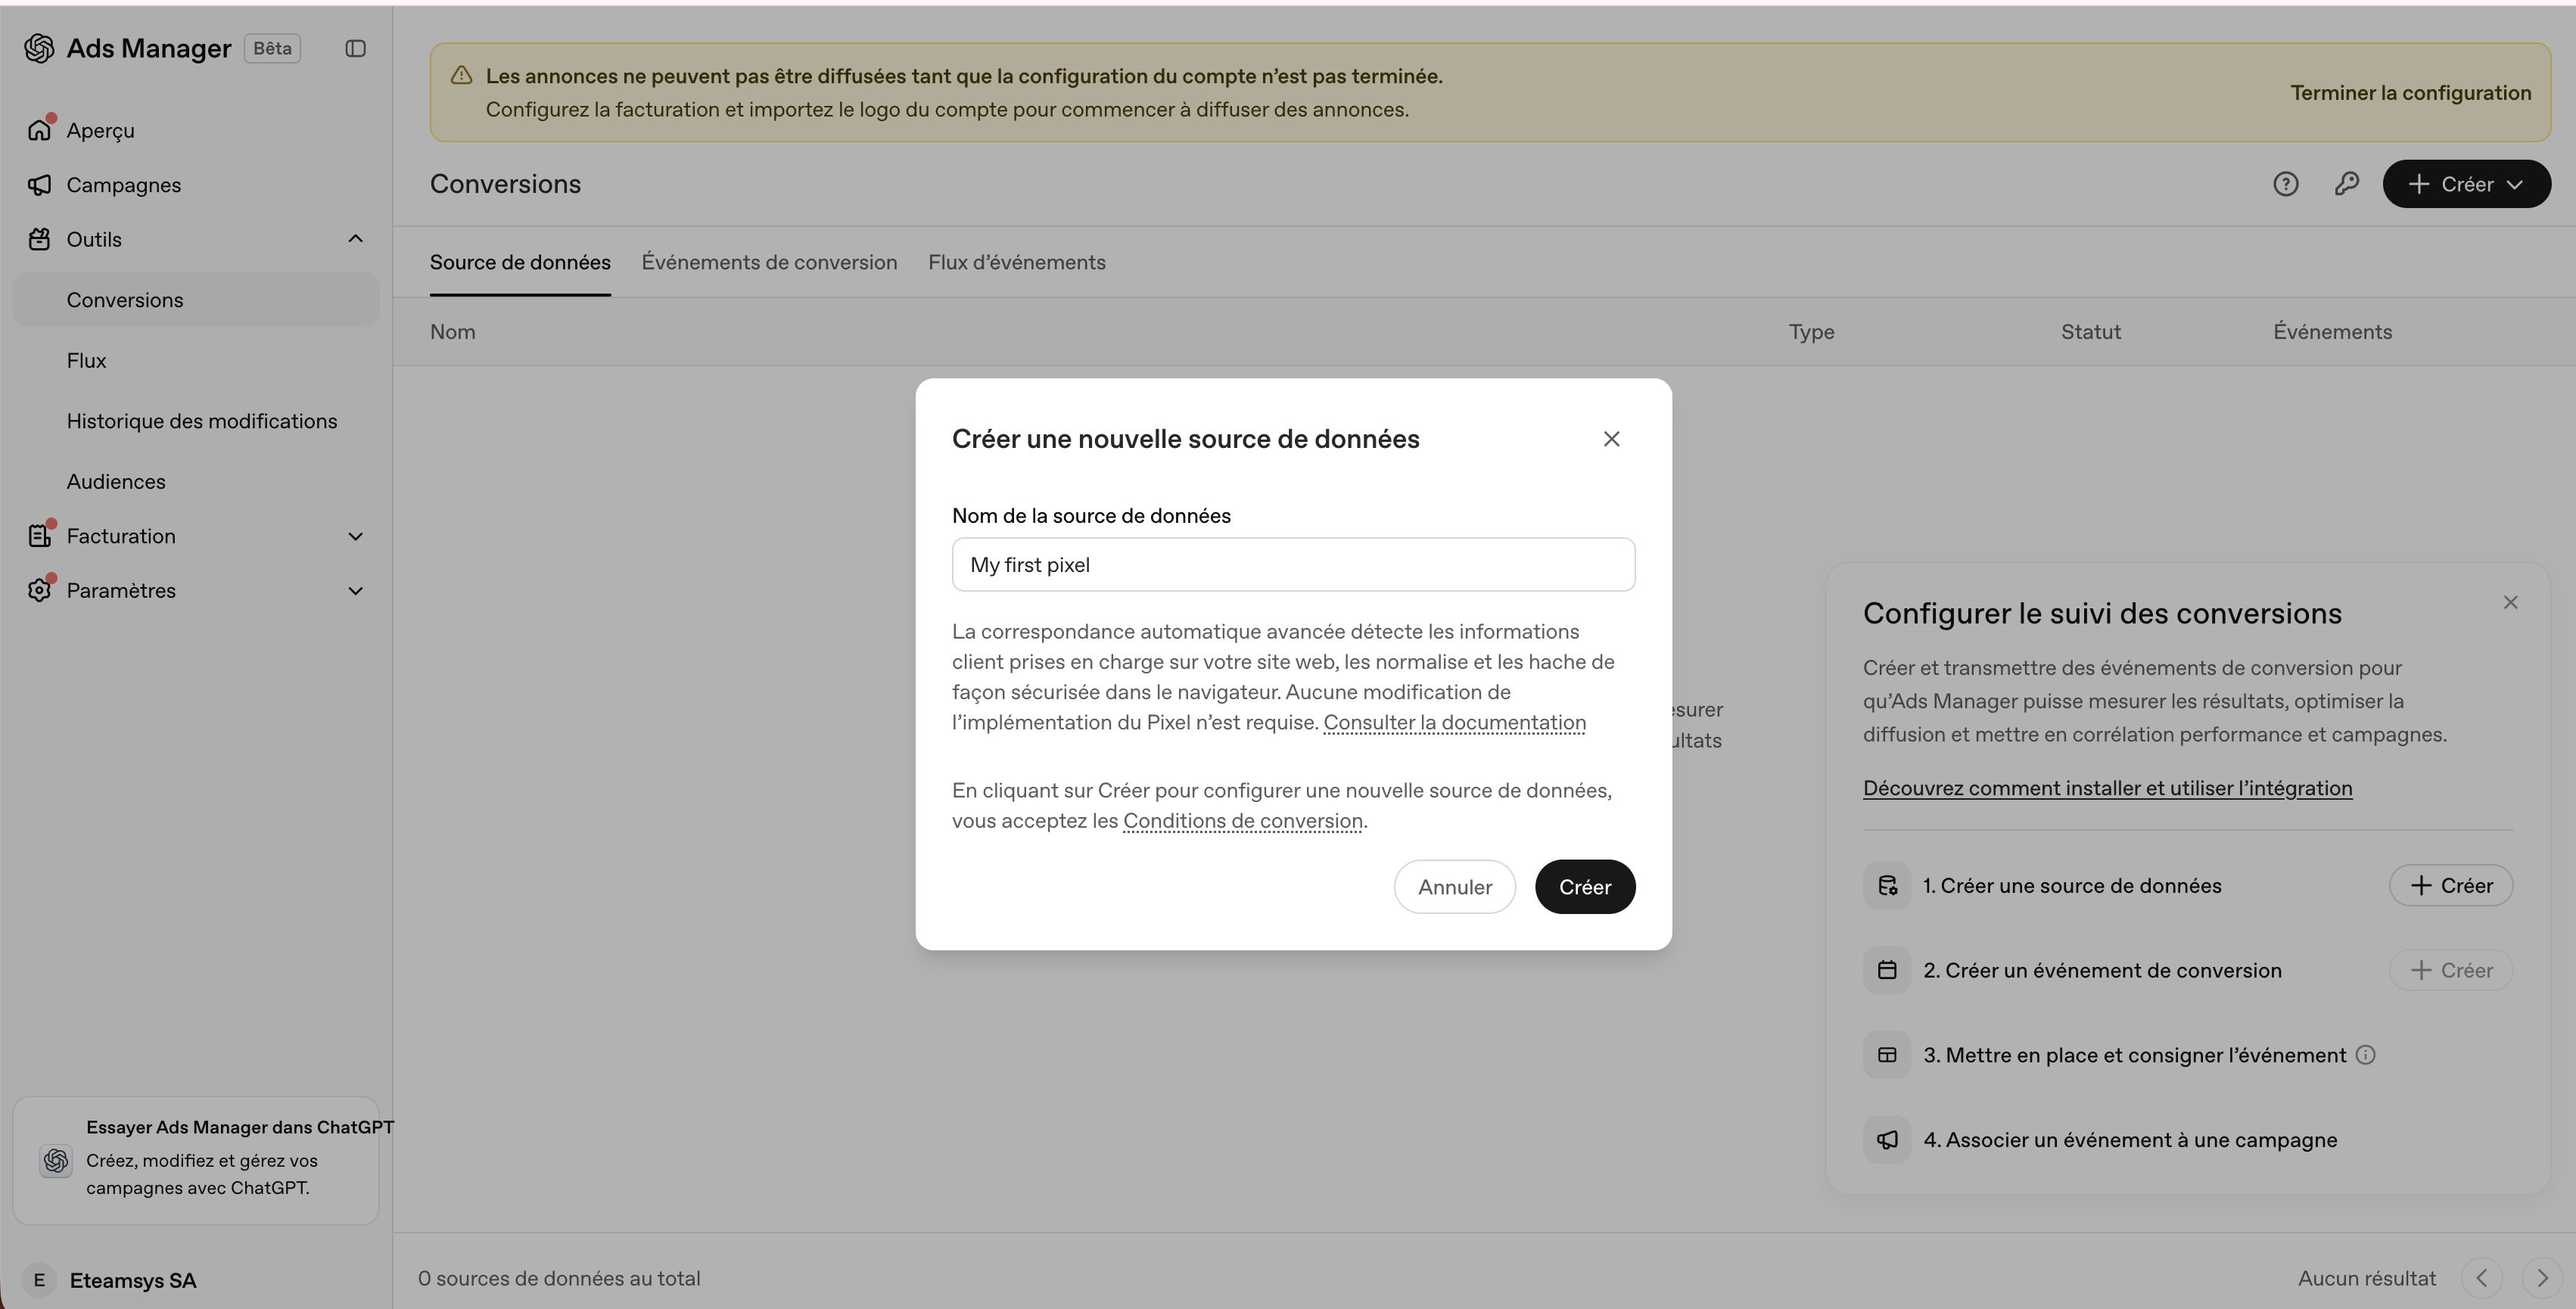Click the Statut column header
Viewport: 2576px width, 1309px height.
(x=2090, y=332)
